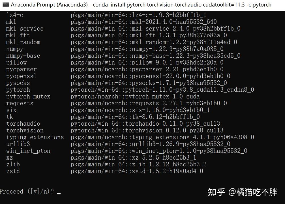Click the numpy-base package name

click(23, 56)
